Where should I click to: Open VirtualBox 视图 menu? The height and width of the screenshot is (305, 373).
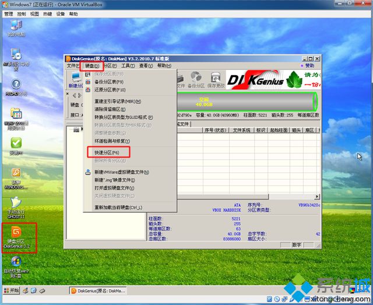pyautogui.click(x=34, y=14)
